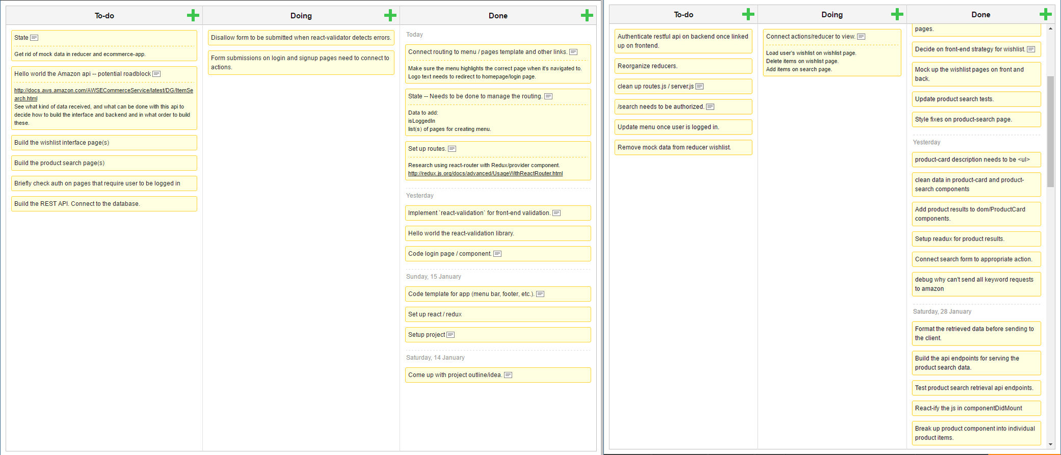Click the Done column scrollbar thumb

[x=1050, y=131]
